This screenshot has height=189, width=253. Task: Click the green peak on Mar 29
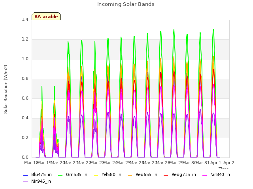174,30
